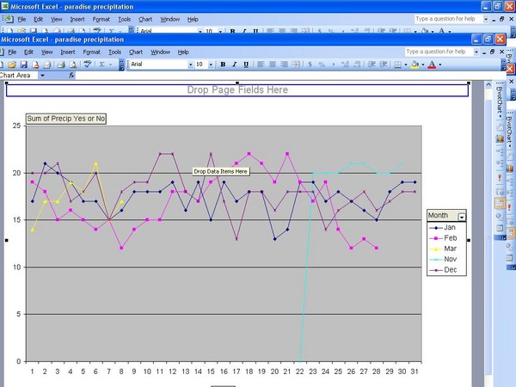Select the Feb legend entry
This screenshot has width=516, height=387.
(443, 238)
